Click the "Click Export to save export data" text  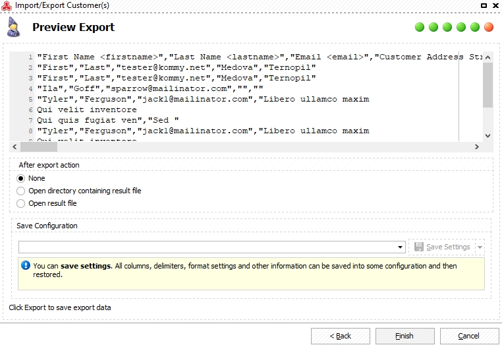[60, 307]
